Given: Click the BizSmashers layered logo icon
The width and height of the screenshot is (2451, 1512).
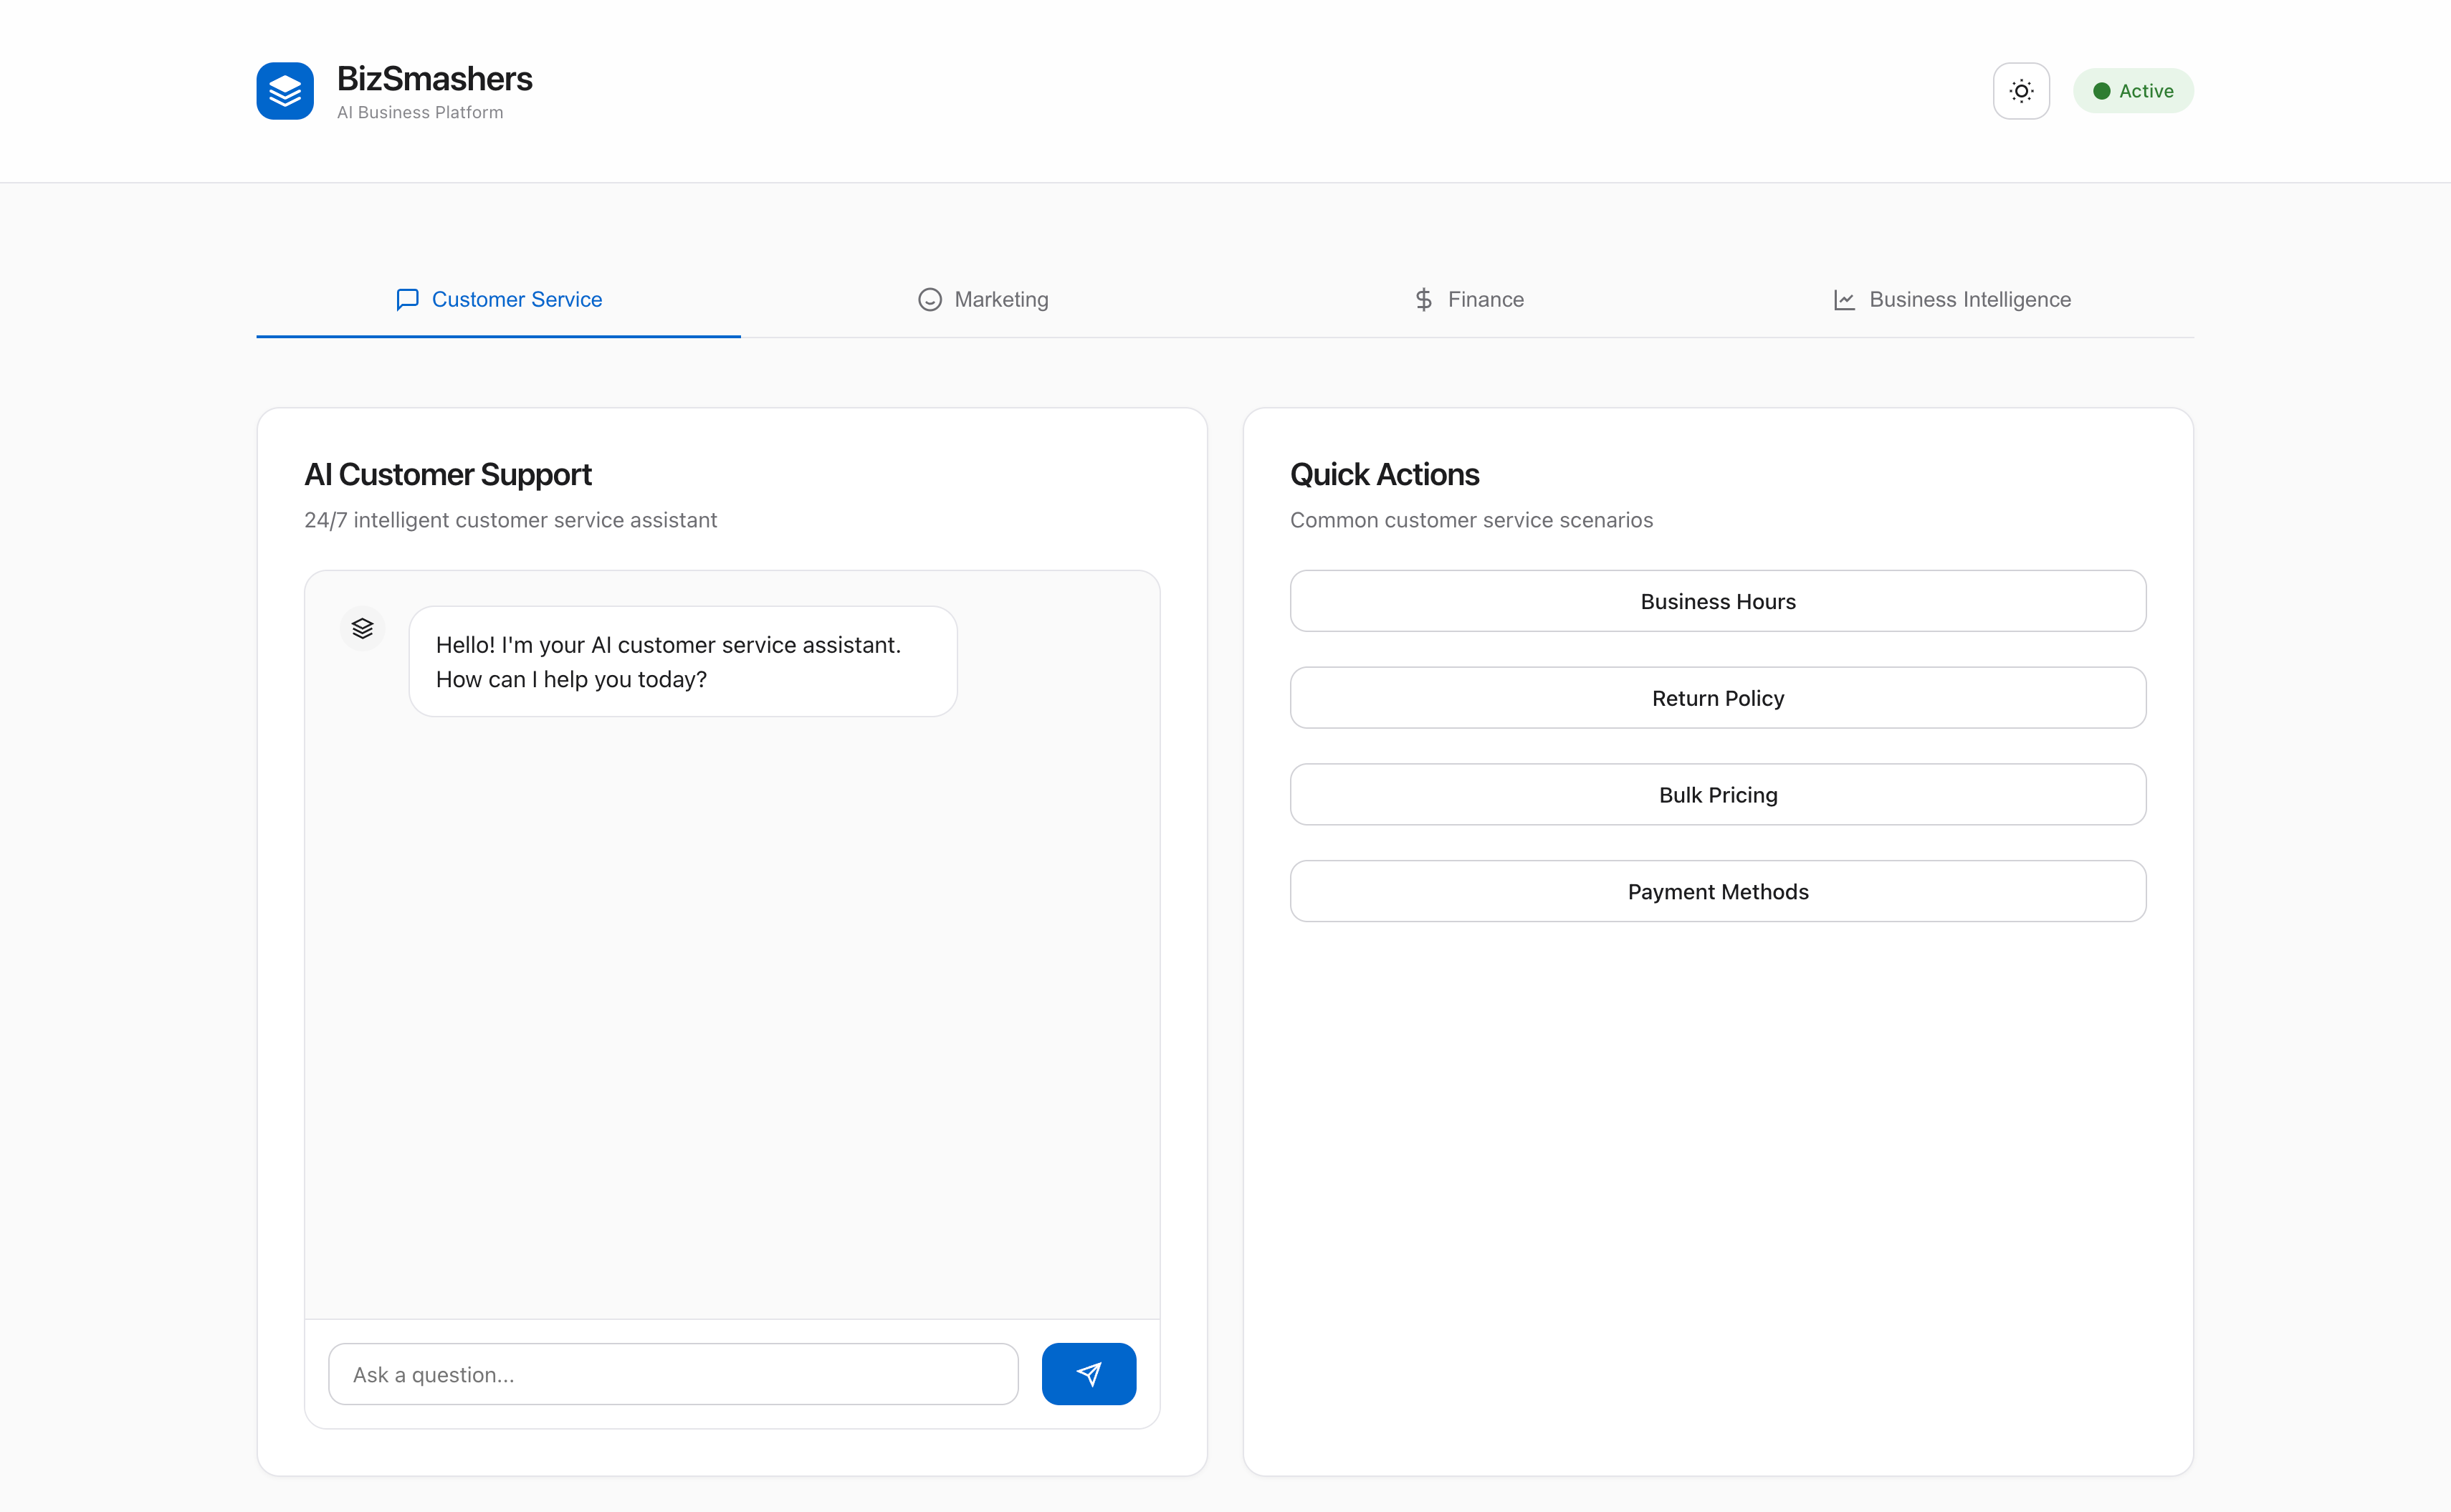Looking at the screenshot, I should pyautogui.click(x=285, y=91).
